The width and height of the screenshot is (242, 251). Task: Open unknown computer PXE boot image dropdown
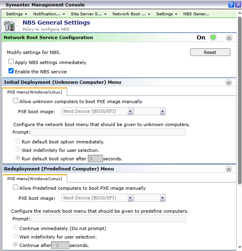97,112
